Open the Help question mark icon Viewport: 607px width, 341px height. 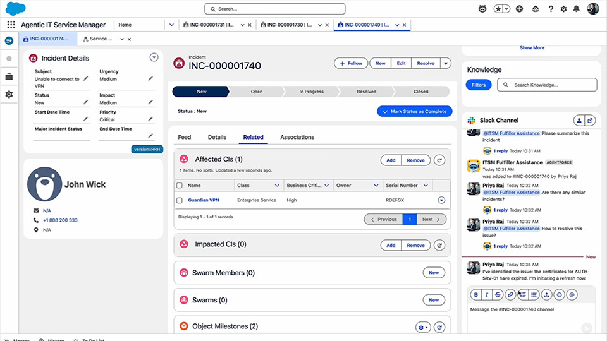tap(551, 9)
